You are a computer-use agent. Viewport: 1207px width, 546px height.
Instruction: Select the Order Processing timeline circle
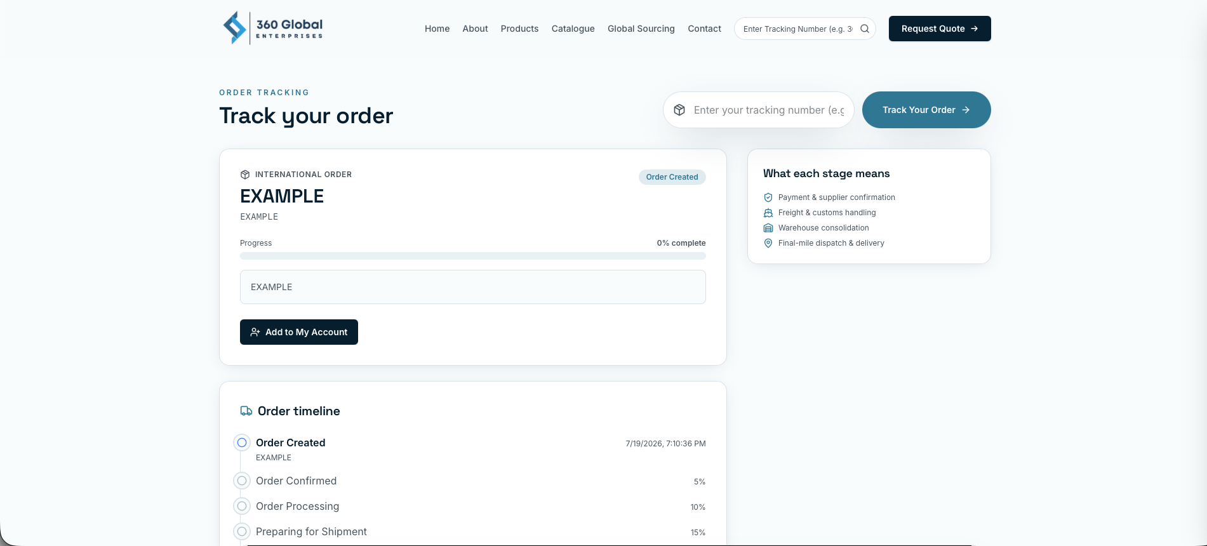pyautogui.click(x=242, y=506)
